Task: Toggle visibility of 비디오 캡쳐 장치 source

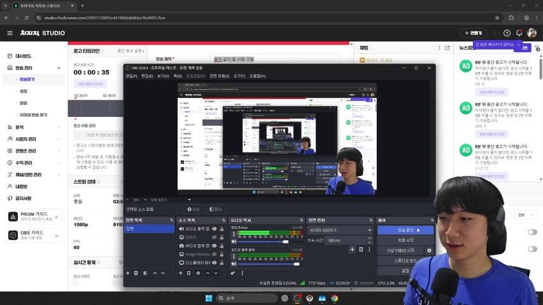Action: [x=215, y=246]
